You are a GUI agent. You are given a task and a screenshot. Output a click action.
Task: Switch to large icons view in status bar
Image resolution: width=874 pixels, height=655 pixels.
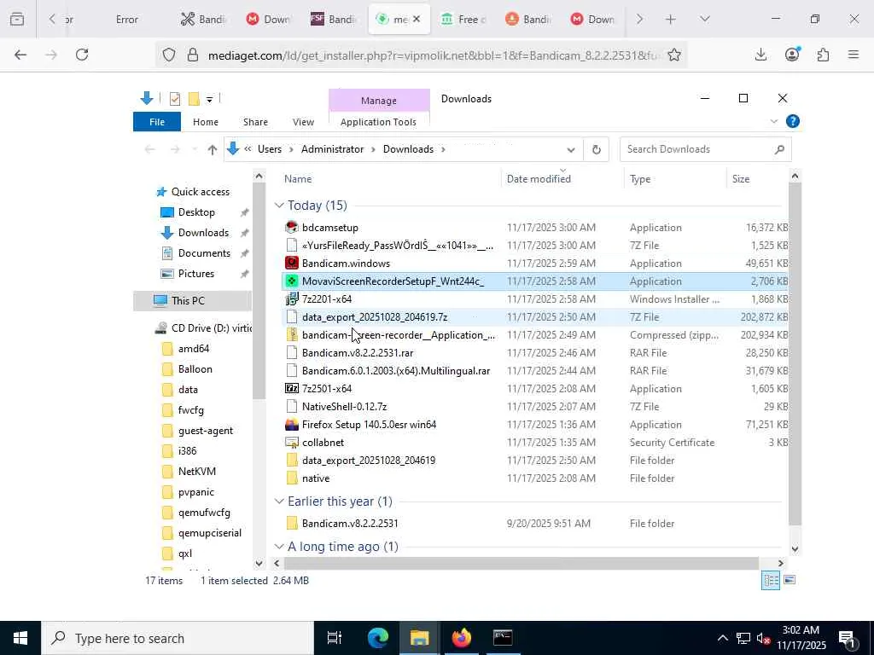click(x=790, y=580)
